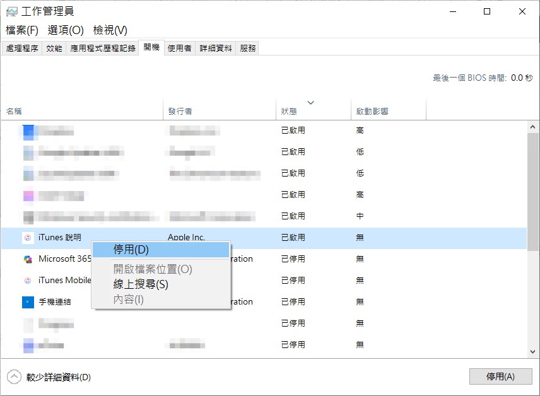The image size is (540, 396).
Task: Maximize the 工作管理員 window
Action: click(487, 12)
